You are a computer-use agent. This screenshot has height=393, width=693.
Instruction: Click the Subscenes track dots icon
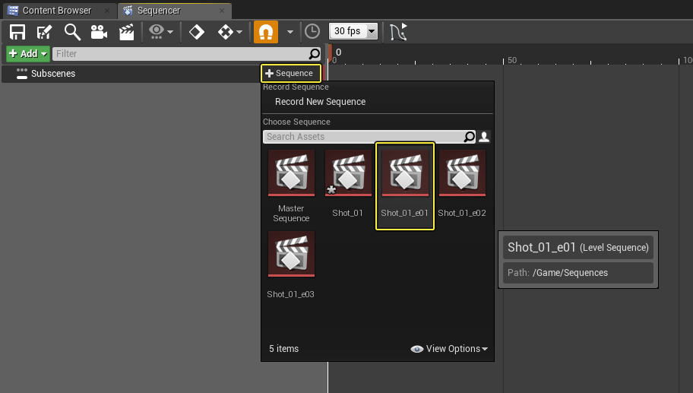pos(21,74)
